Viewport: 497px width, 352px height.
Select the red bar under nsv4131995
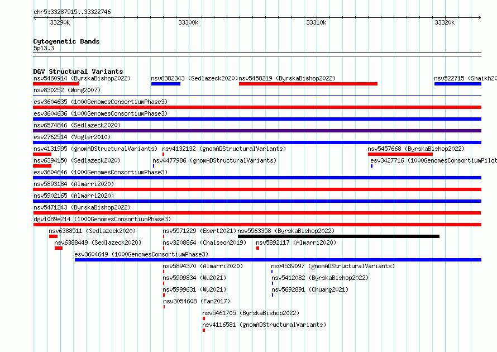(42, 154)
